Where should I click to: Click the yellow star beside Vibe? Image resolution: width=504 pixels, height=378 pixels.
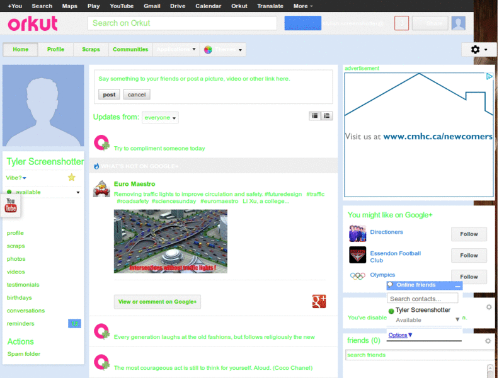coord(72,177)
